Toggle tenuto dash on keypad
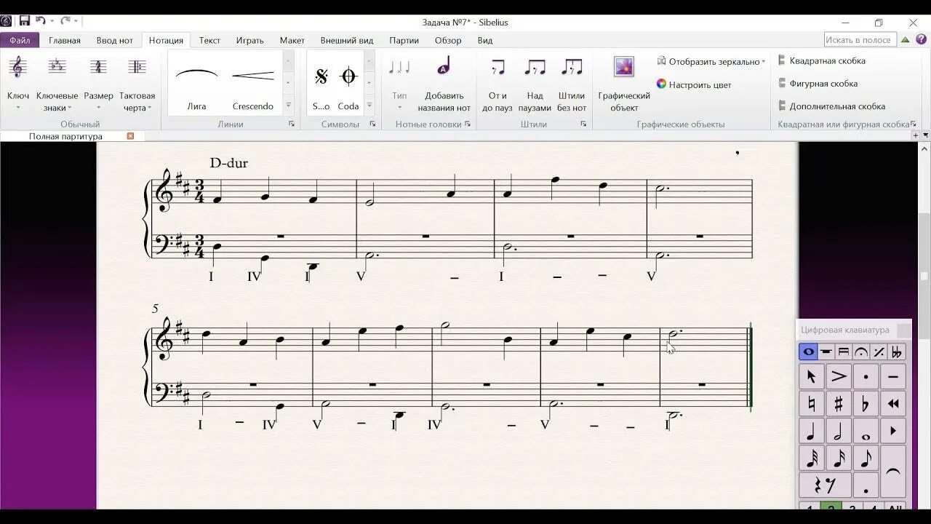This screenshot has height=524, width=931. 892,376
